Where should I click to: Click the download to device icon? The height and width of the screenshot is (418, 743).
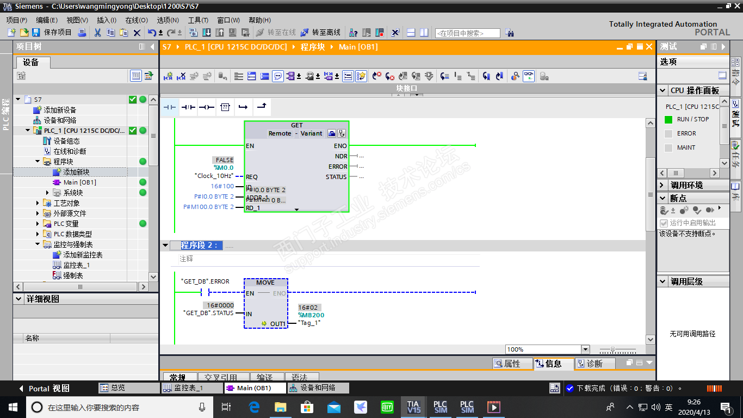click(207, 33)
